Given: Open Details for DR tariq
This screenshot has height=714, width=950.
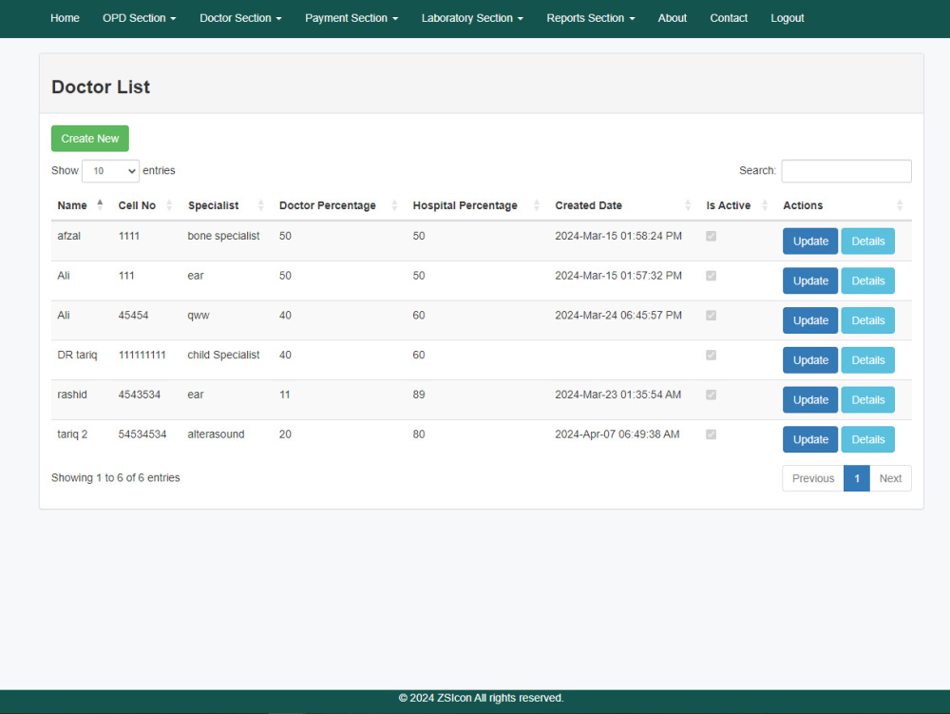Looking at the screenshot, I should point(867,359).
